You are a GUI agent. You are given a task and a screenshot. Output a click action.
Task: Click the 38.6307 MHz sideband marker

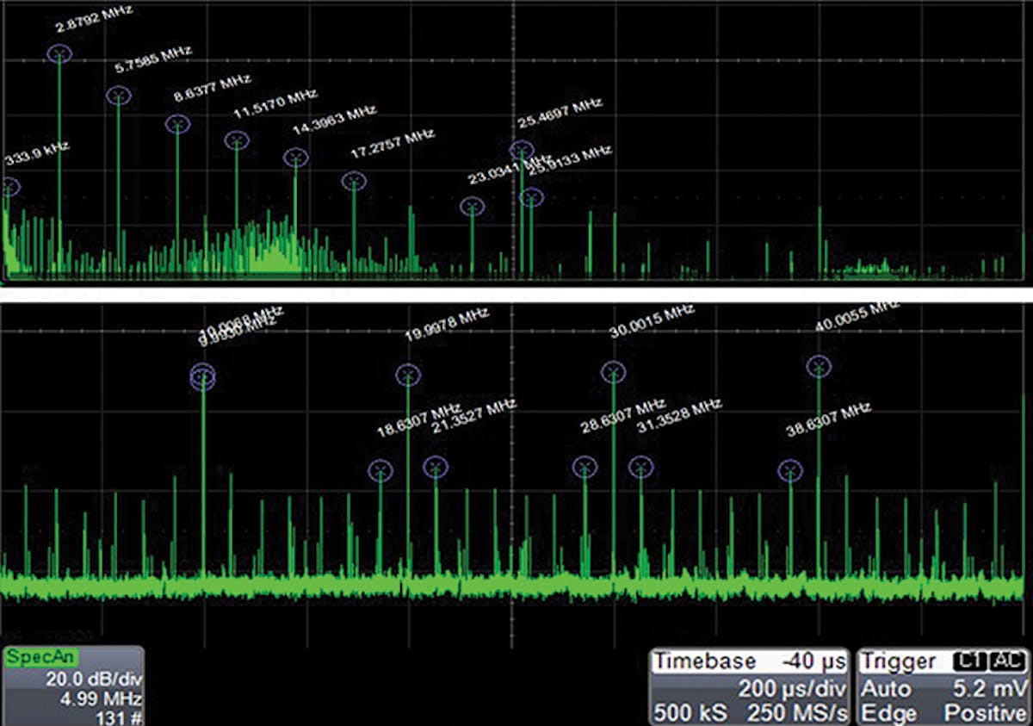[790, 470]
